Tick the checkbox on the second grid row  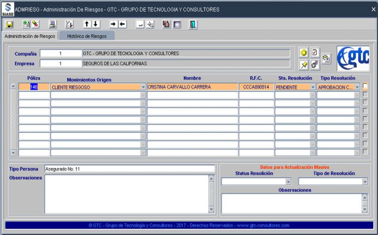pos(365,95)
